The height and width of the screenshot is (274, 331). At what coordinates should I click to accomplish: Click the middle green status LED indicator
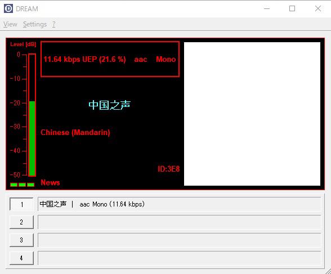click(x=23, y=185)
